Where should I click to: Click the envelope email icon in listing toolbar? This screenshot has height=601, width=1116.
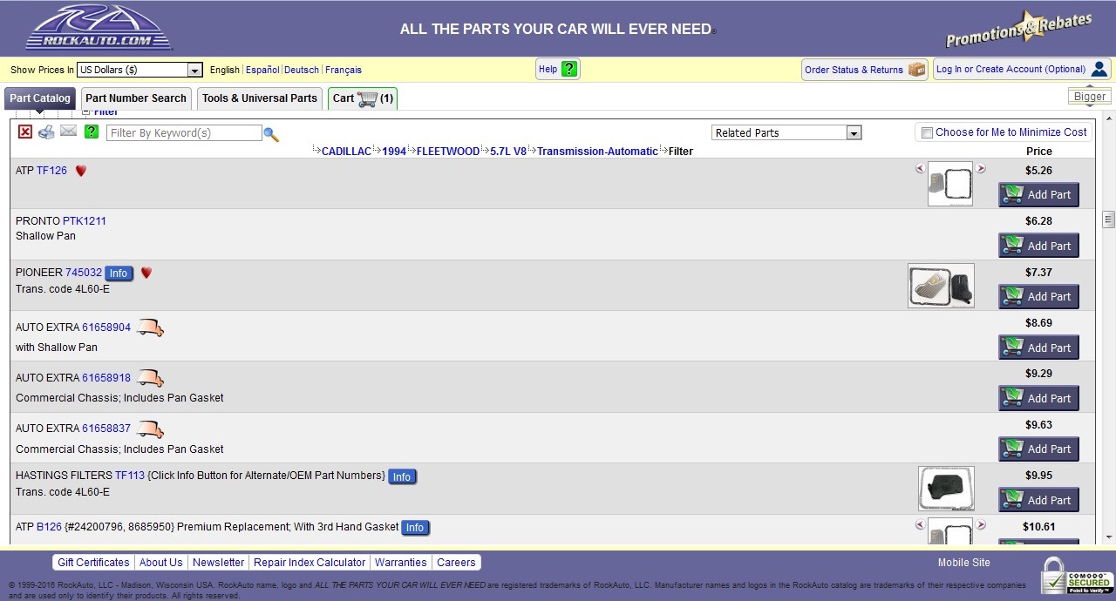[x=68, y=132]
